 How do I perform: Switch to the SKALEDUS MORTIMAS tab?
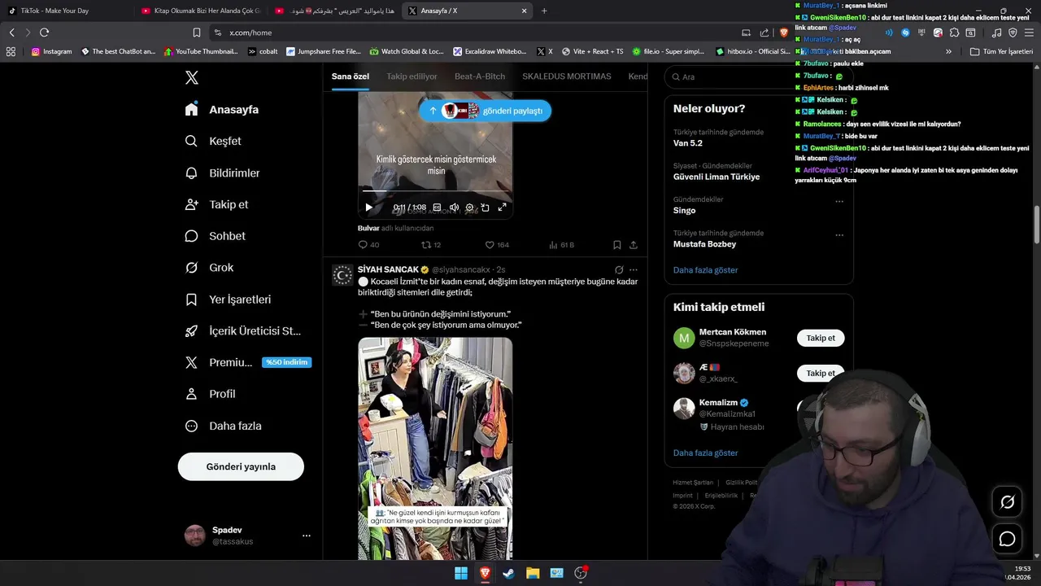tap(567, 77)
